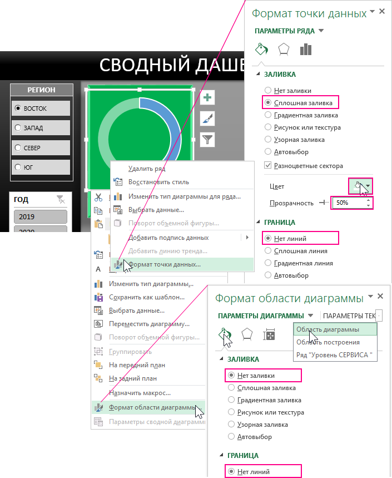Click icon next to Сохранить как шаблон
Screen dimensions: 392x478
pyautogui.click(x=98, y=297)
